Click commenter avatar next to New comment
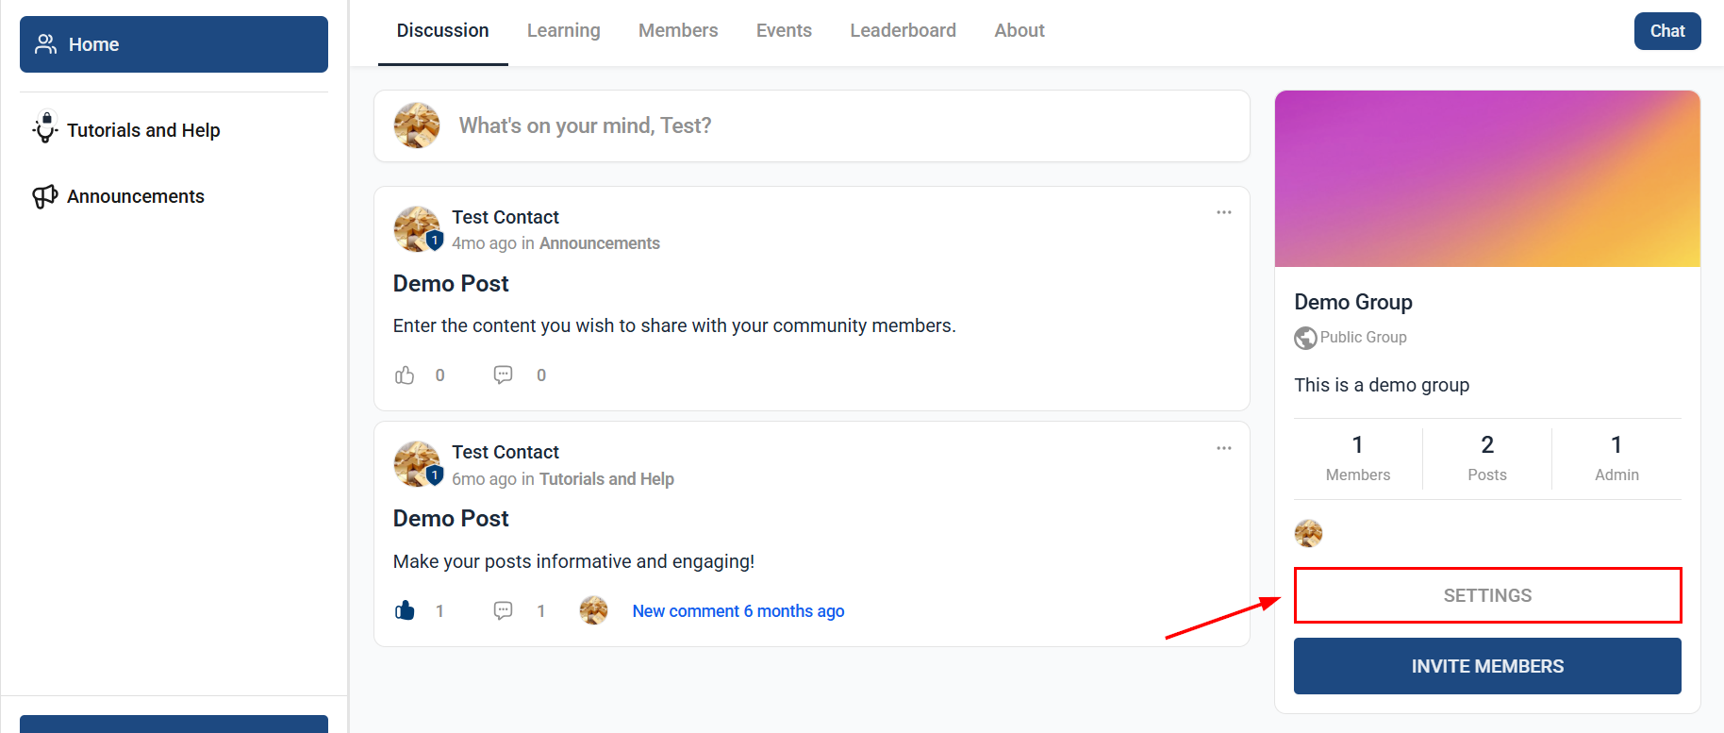Viewport: 1724px width, 733px height. (593, 610)
